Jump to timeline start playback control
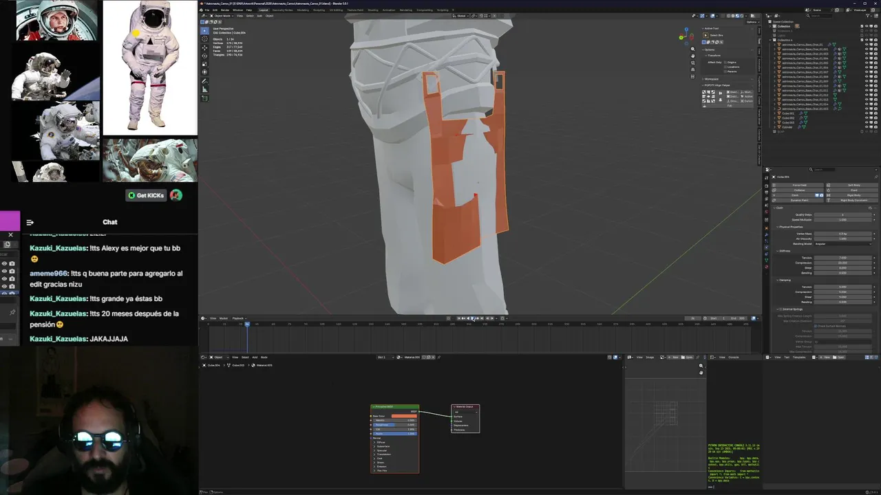The image size is (881, 495). [x=459, y=318]
